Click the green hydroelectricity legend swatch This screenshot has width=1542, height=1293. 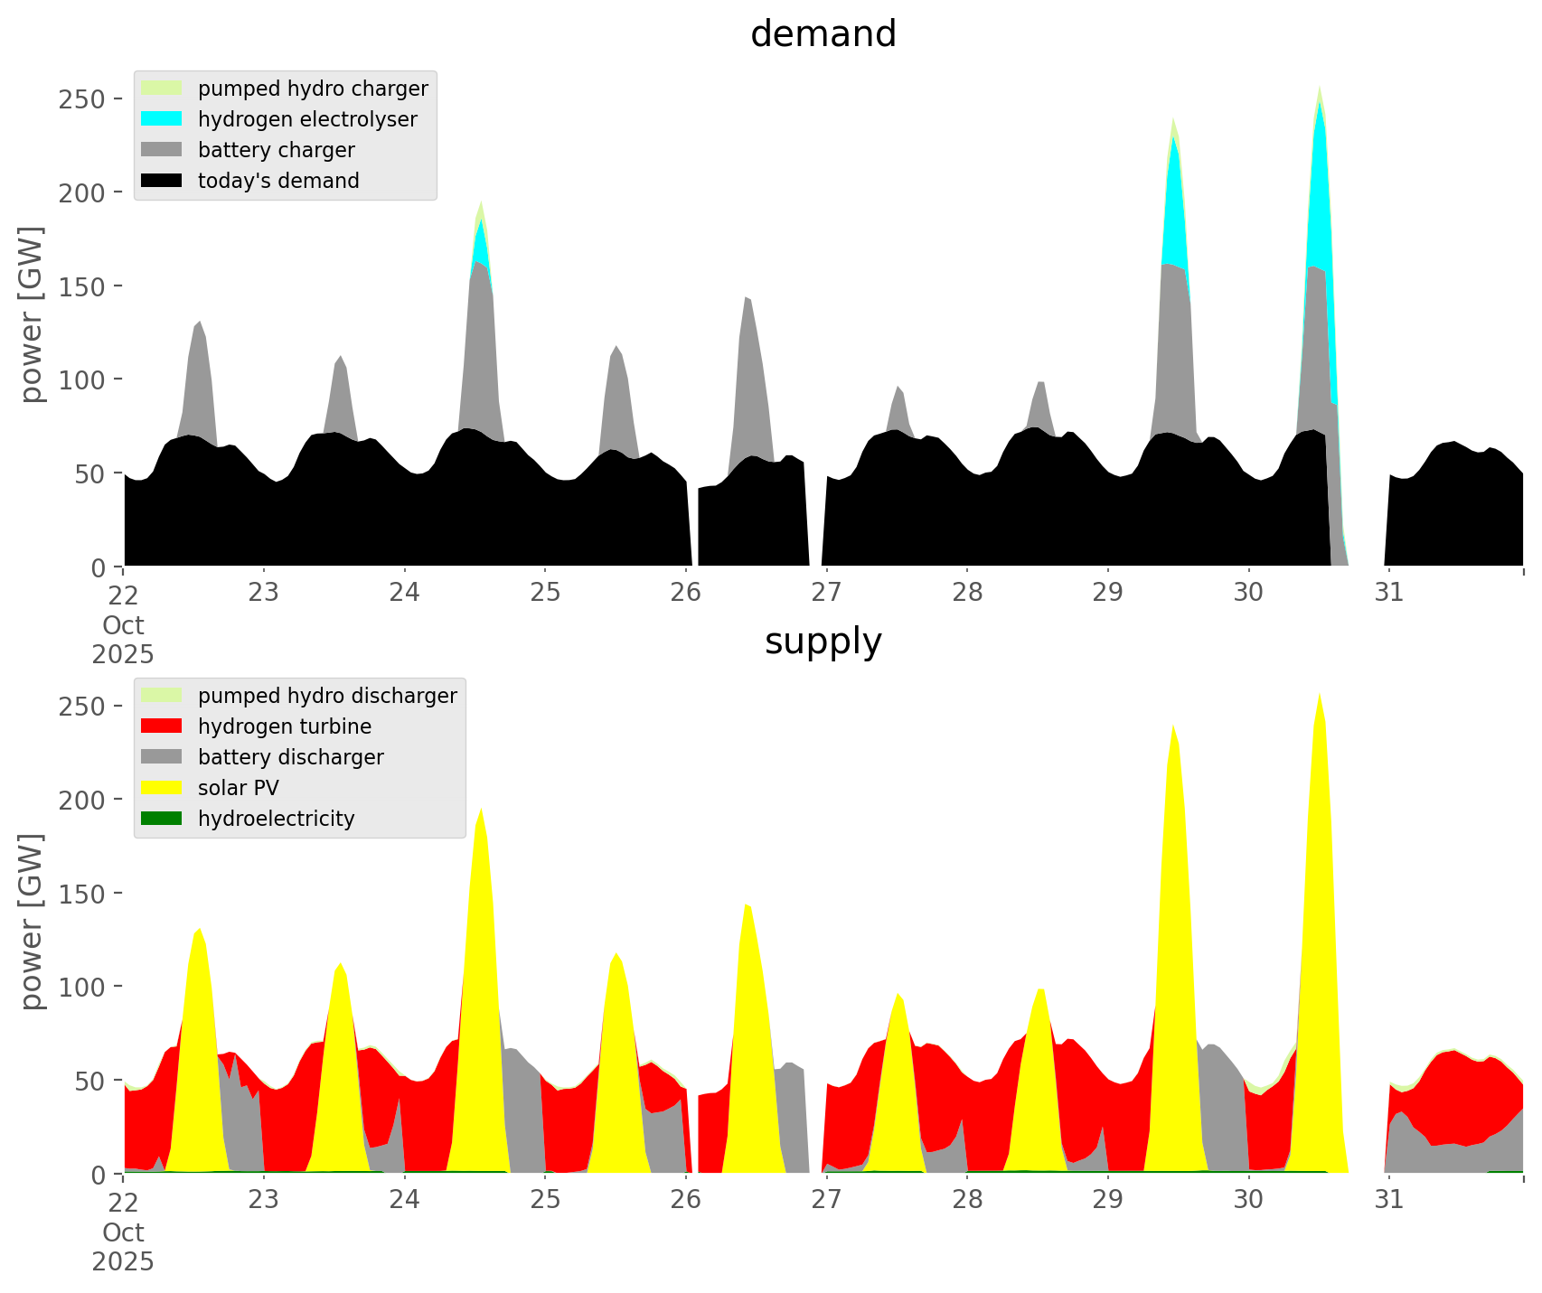point(162,819)
